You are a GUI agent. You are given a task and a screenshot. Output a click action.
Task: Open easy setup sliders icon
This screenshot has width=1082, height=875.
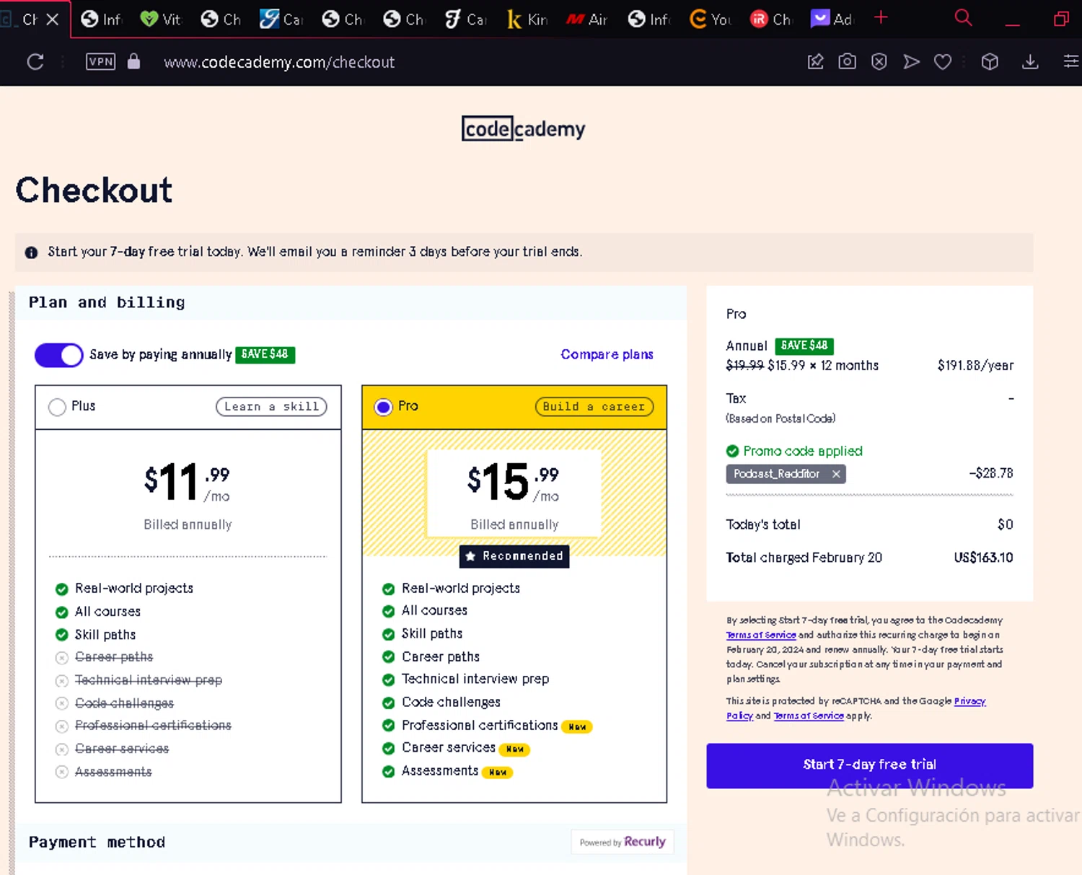pos(1071,62)
